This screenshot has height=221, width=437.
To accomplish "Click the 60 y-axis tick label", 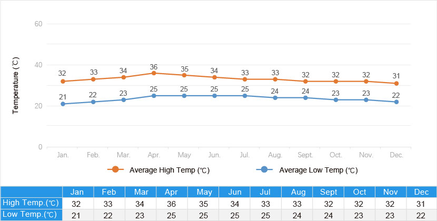I will click(38, 24).
